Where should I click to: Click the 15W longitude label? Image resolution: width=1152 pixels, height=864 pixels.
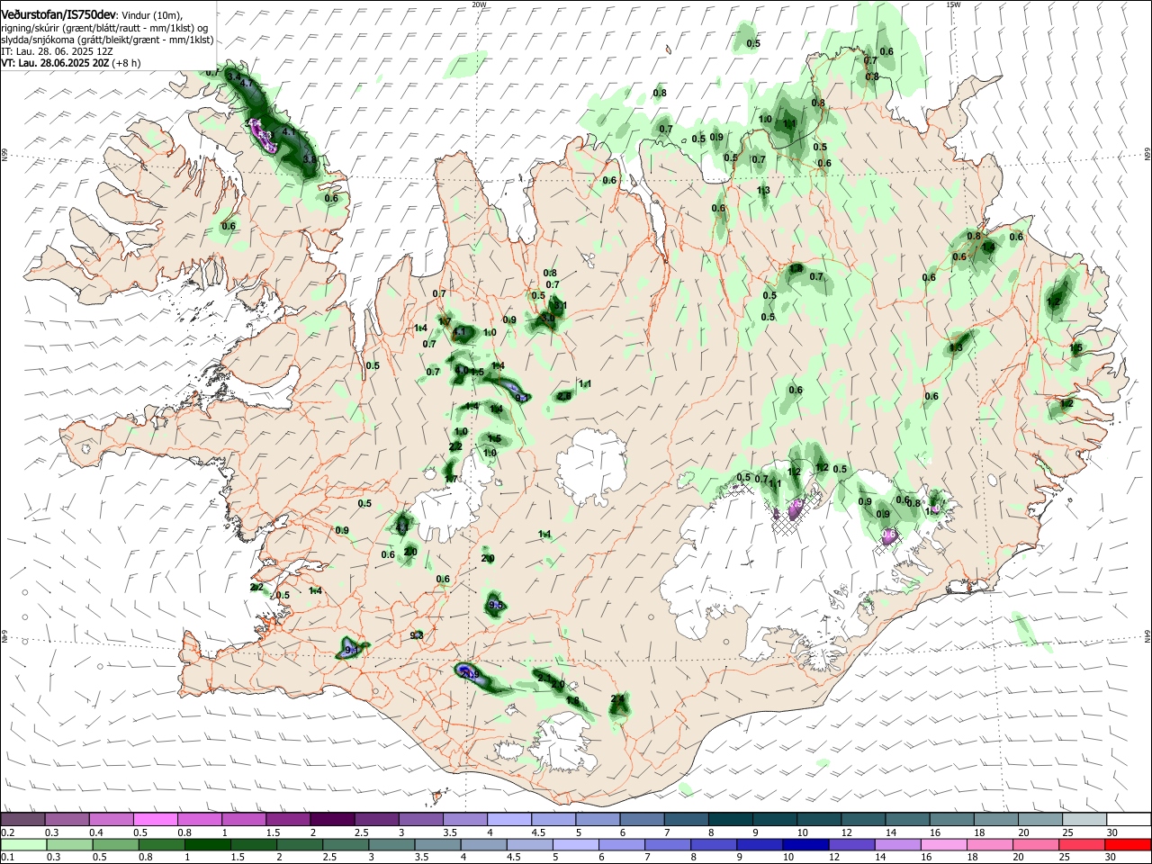[953, 4]
